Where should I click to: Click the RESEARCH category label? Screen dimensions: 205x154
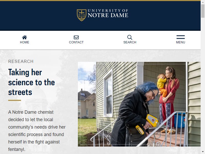(21, 61)
